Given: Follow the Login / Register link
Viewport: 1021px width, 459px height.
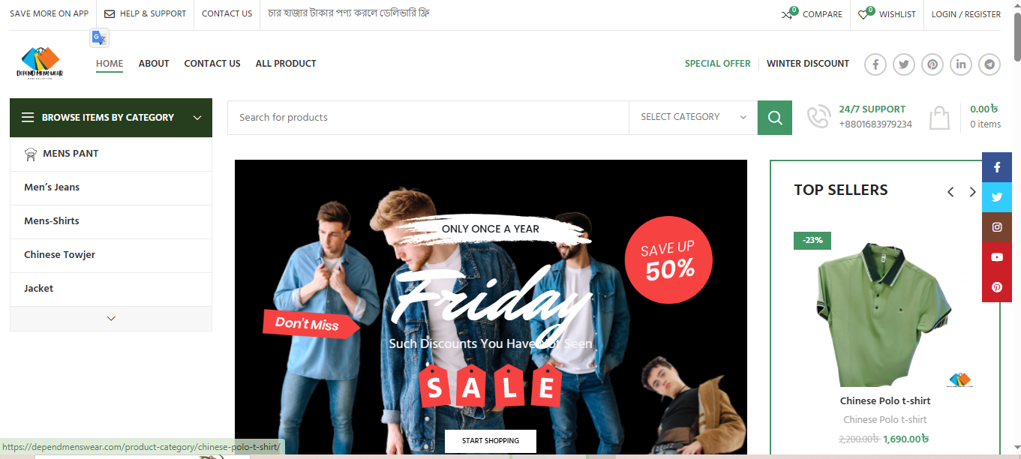Looking at the screenshot, I should (x=966, y=14).
